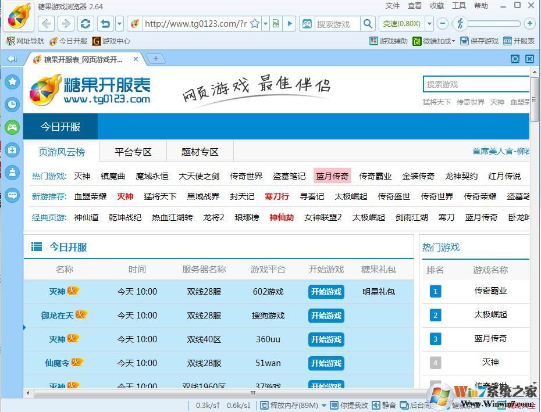Click the 开服表 toolbar icon
The height and width of the screenshot is (412, 541).
[517, 41]
